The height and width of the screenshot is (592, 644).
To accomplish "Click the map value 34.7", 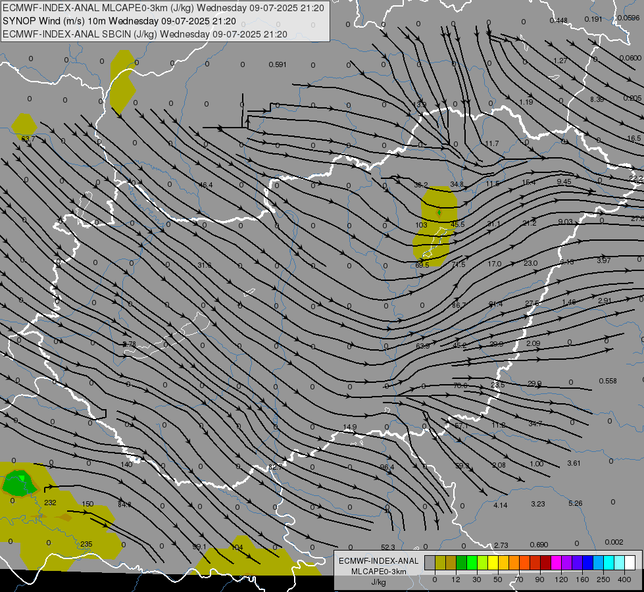I will [x=535, y=424].
